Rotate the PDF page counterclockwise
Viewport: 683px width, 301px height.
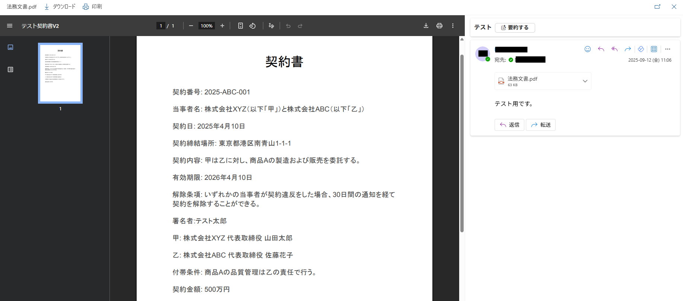pyautogui.click(x=252, y=26)
